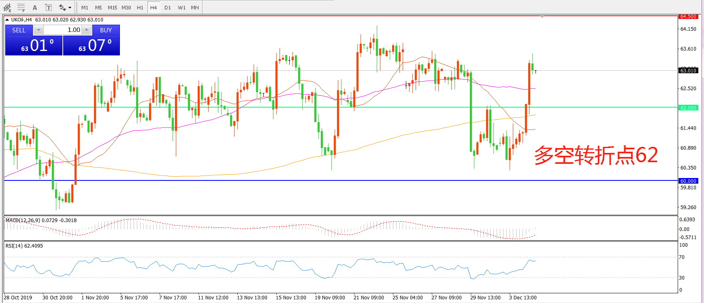Viewport: 704px width, 303px height.
Task: Increase lot volume with up arrow
Action: click(86, 30)
